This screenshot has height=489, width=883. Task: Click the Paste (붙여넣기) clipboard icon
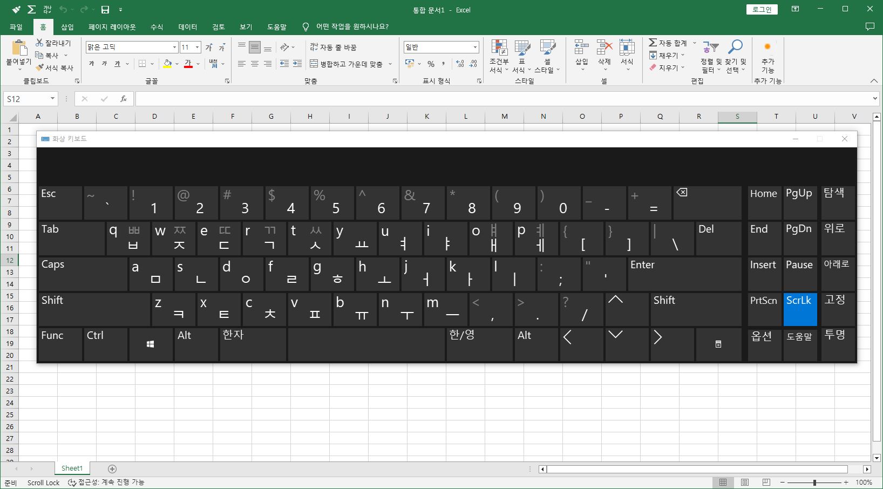pos(19,48)
